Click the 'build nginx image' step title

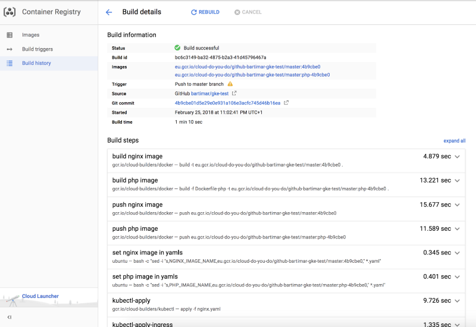(137, 156)
